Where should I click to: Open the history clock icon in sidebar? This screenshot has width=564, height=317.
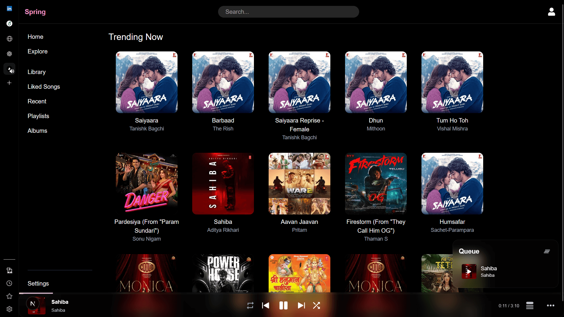(x=9, y=283)
